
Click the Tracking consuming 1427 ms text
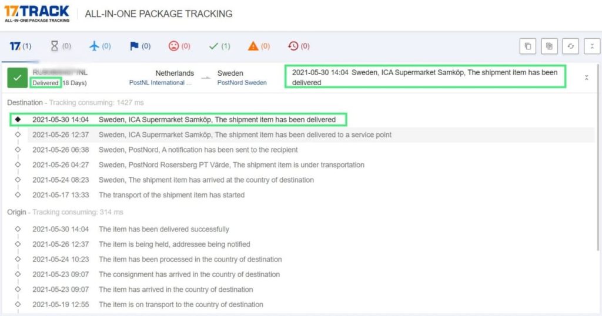pos(96,102)
